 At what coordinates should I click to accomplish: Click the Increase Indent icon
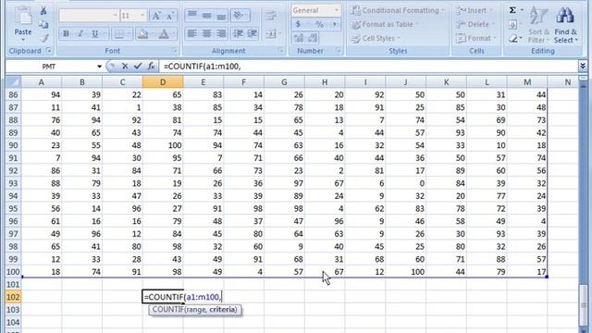(253, 34)
